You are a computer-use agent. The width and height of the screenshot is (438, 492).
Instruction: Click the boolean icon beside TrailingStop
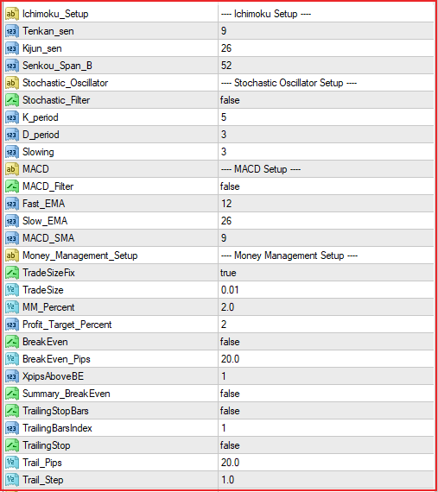coord(12,445)
